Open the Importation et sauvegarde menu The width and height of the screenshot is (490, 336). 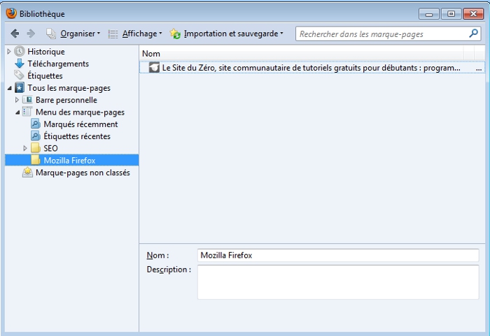coord(233,34)
